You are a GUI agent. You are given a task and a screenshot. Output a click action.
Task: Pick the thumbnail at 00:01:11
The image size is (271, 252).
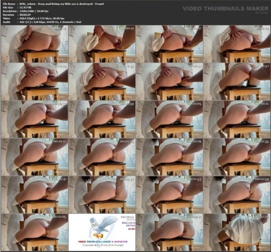(237, 119)
